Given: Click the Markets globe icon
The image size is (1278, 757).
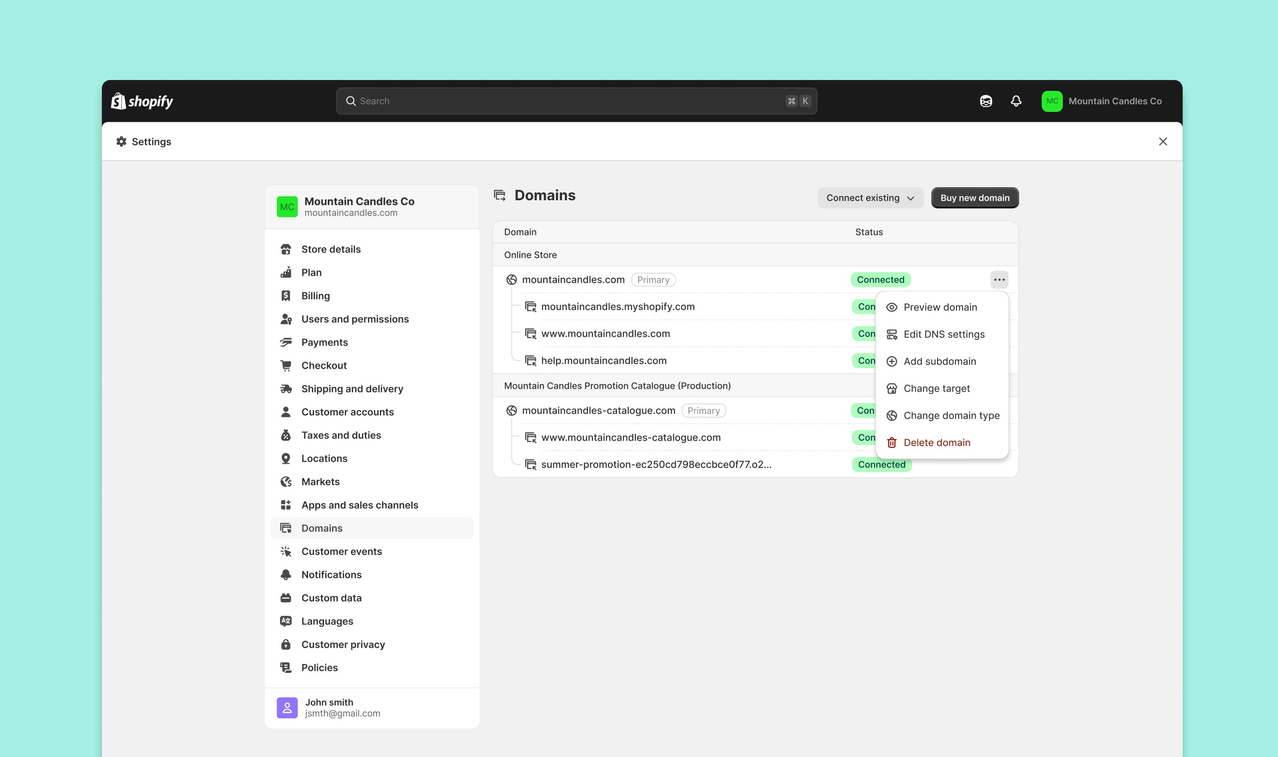Looking at the screenshot, I should pos(286,481).
